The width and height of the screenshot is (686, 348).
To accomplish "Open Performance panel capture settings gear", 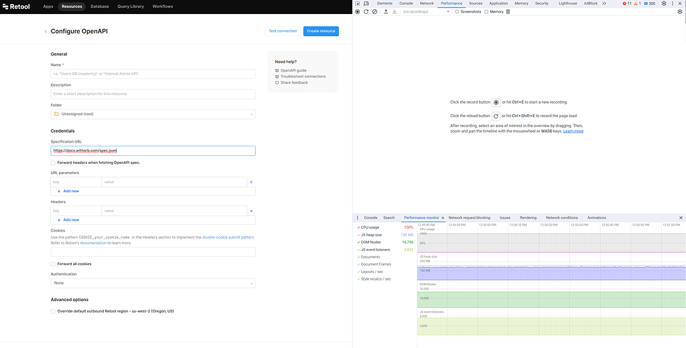I will pyautogui.click(x=680, y=12).
